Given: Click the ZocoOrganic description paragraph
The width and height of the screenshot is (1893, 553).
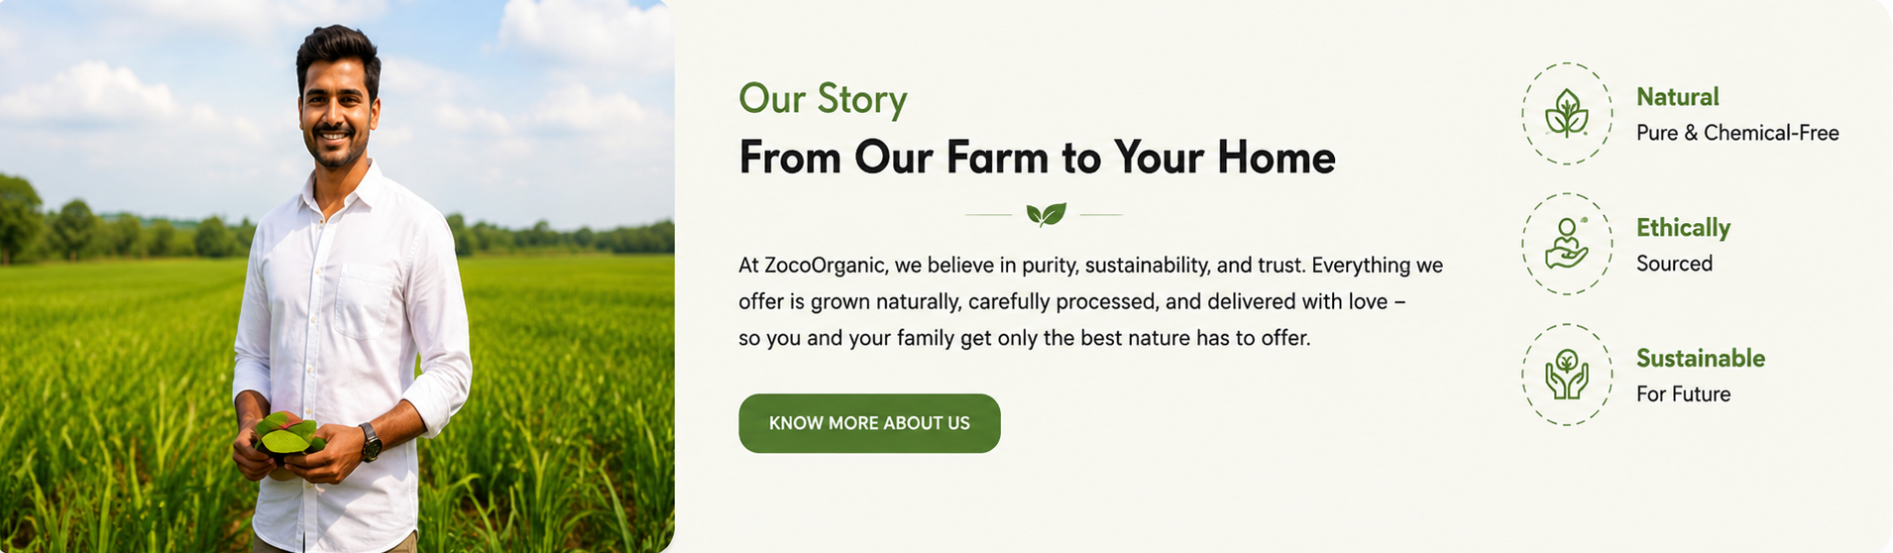Looking at the screenshot, I should click(x=1090, y=301).
